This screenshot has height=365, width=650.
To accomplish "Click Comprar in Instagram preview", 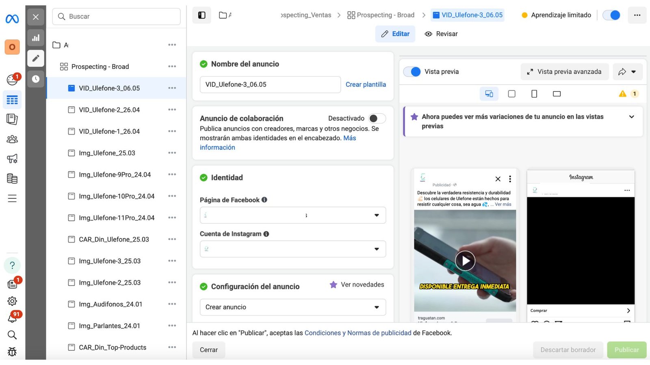I will [539, 311].
